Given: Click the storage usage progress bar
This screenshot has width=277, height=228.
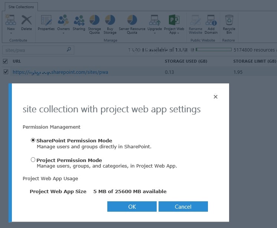Looking at the screenshot, I should (214, 50).
